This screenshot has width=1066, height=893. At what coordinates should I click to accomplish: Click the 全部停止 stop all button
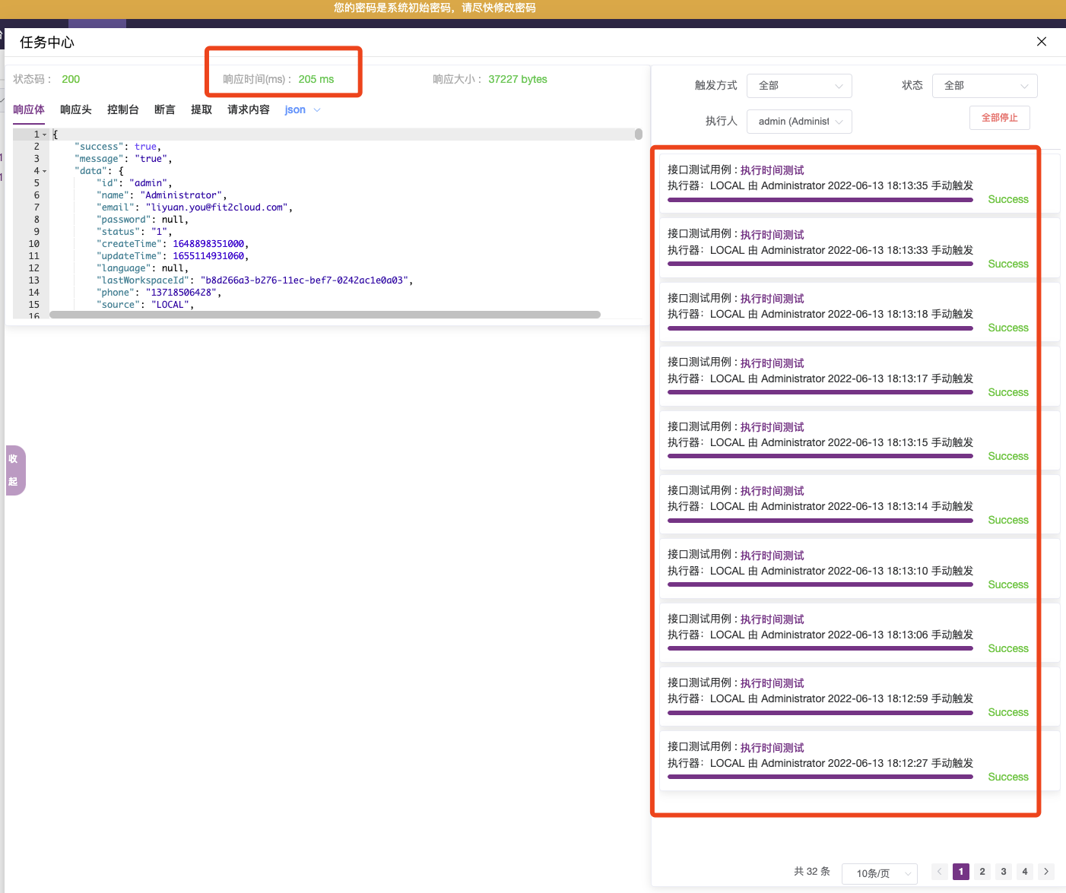[x=999, y=118]
